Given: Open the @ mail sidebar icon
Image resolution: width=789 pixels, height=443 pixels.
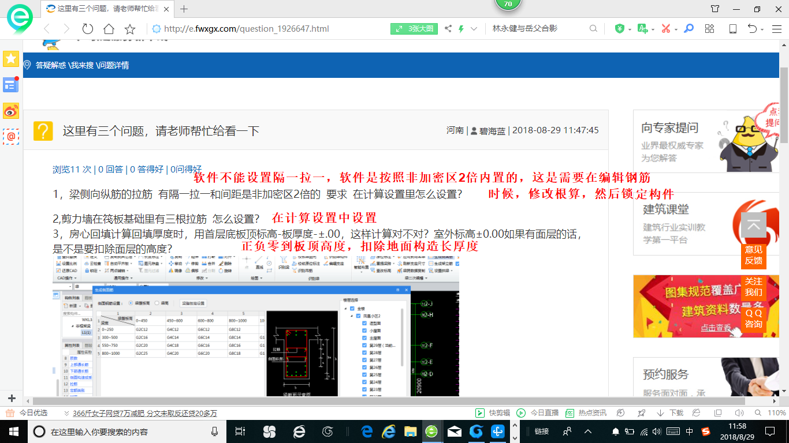Looking at the screenshot, I should pos(11,136).
